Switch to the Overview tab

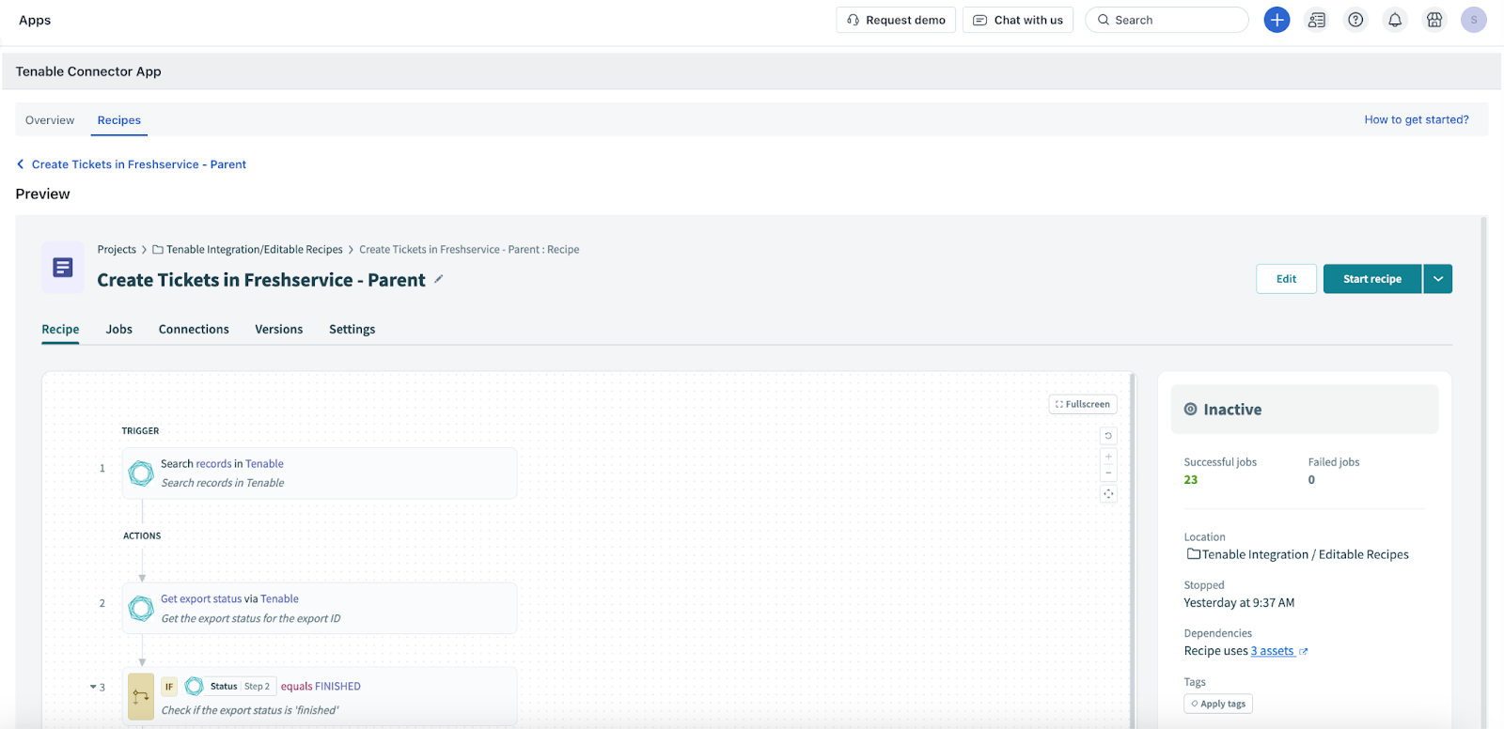coord(50,120)
